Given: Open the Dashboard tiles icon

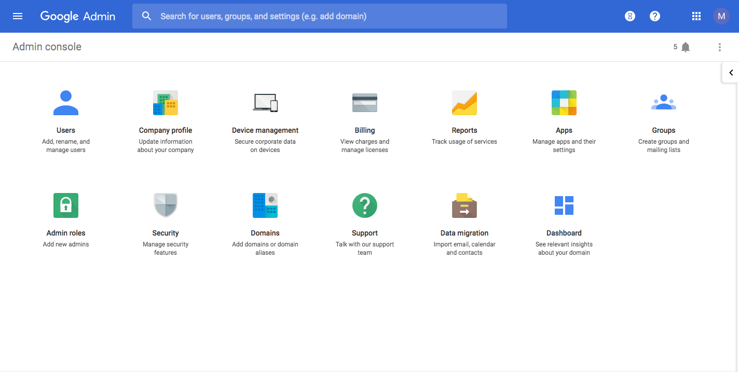Looking at the screenshot, I should coord(564,205).
